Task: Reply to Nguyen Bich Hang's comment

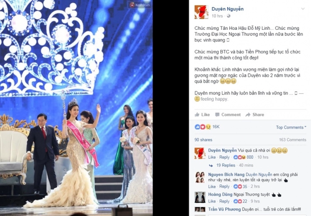Action: click(224, 187)
